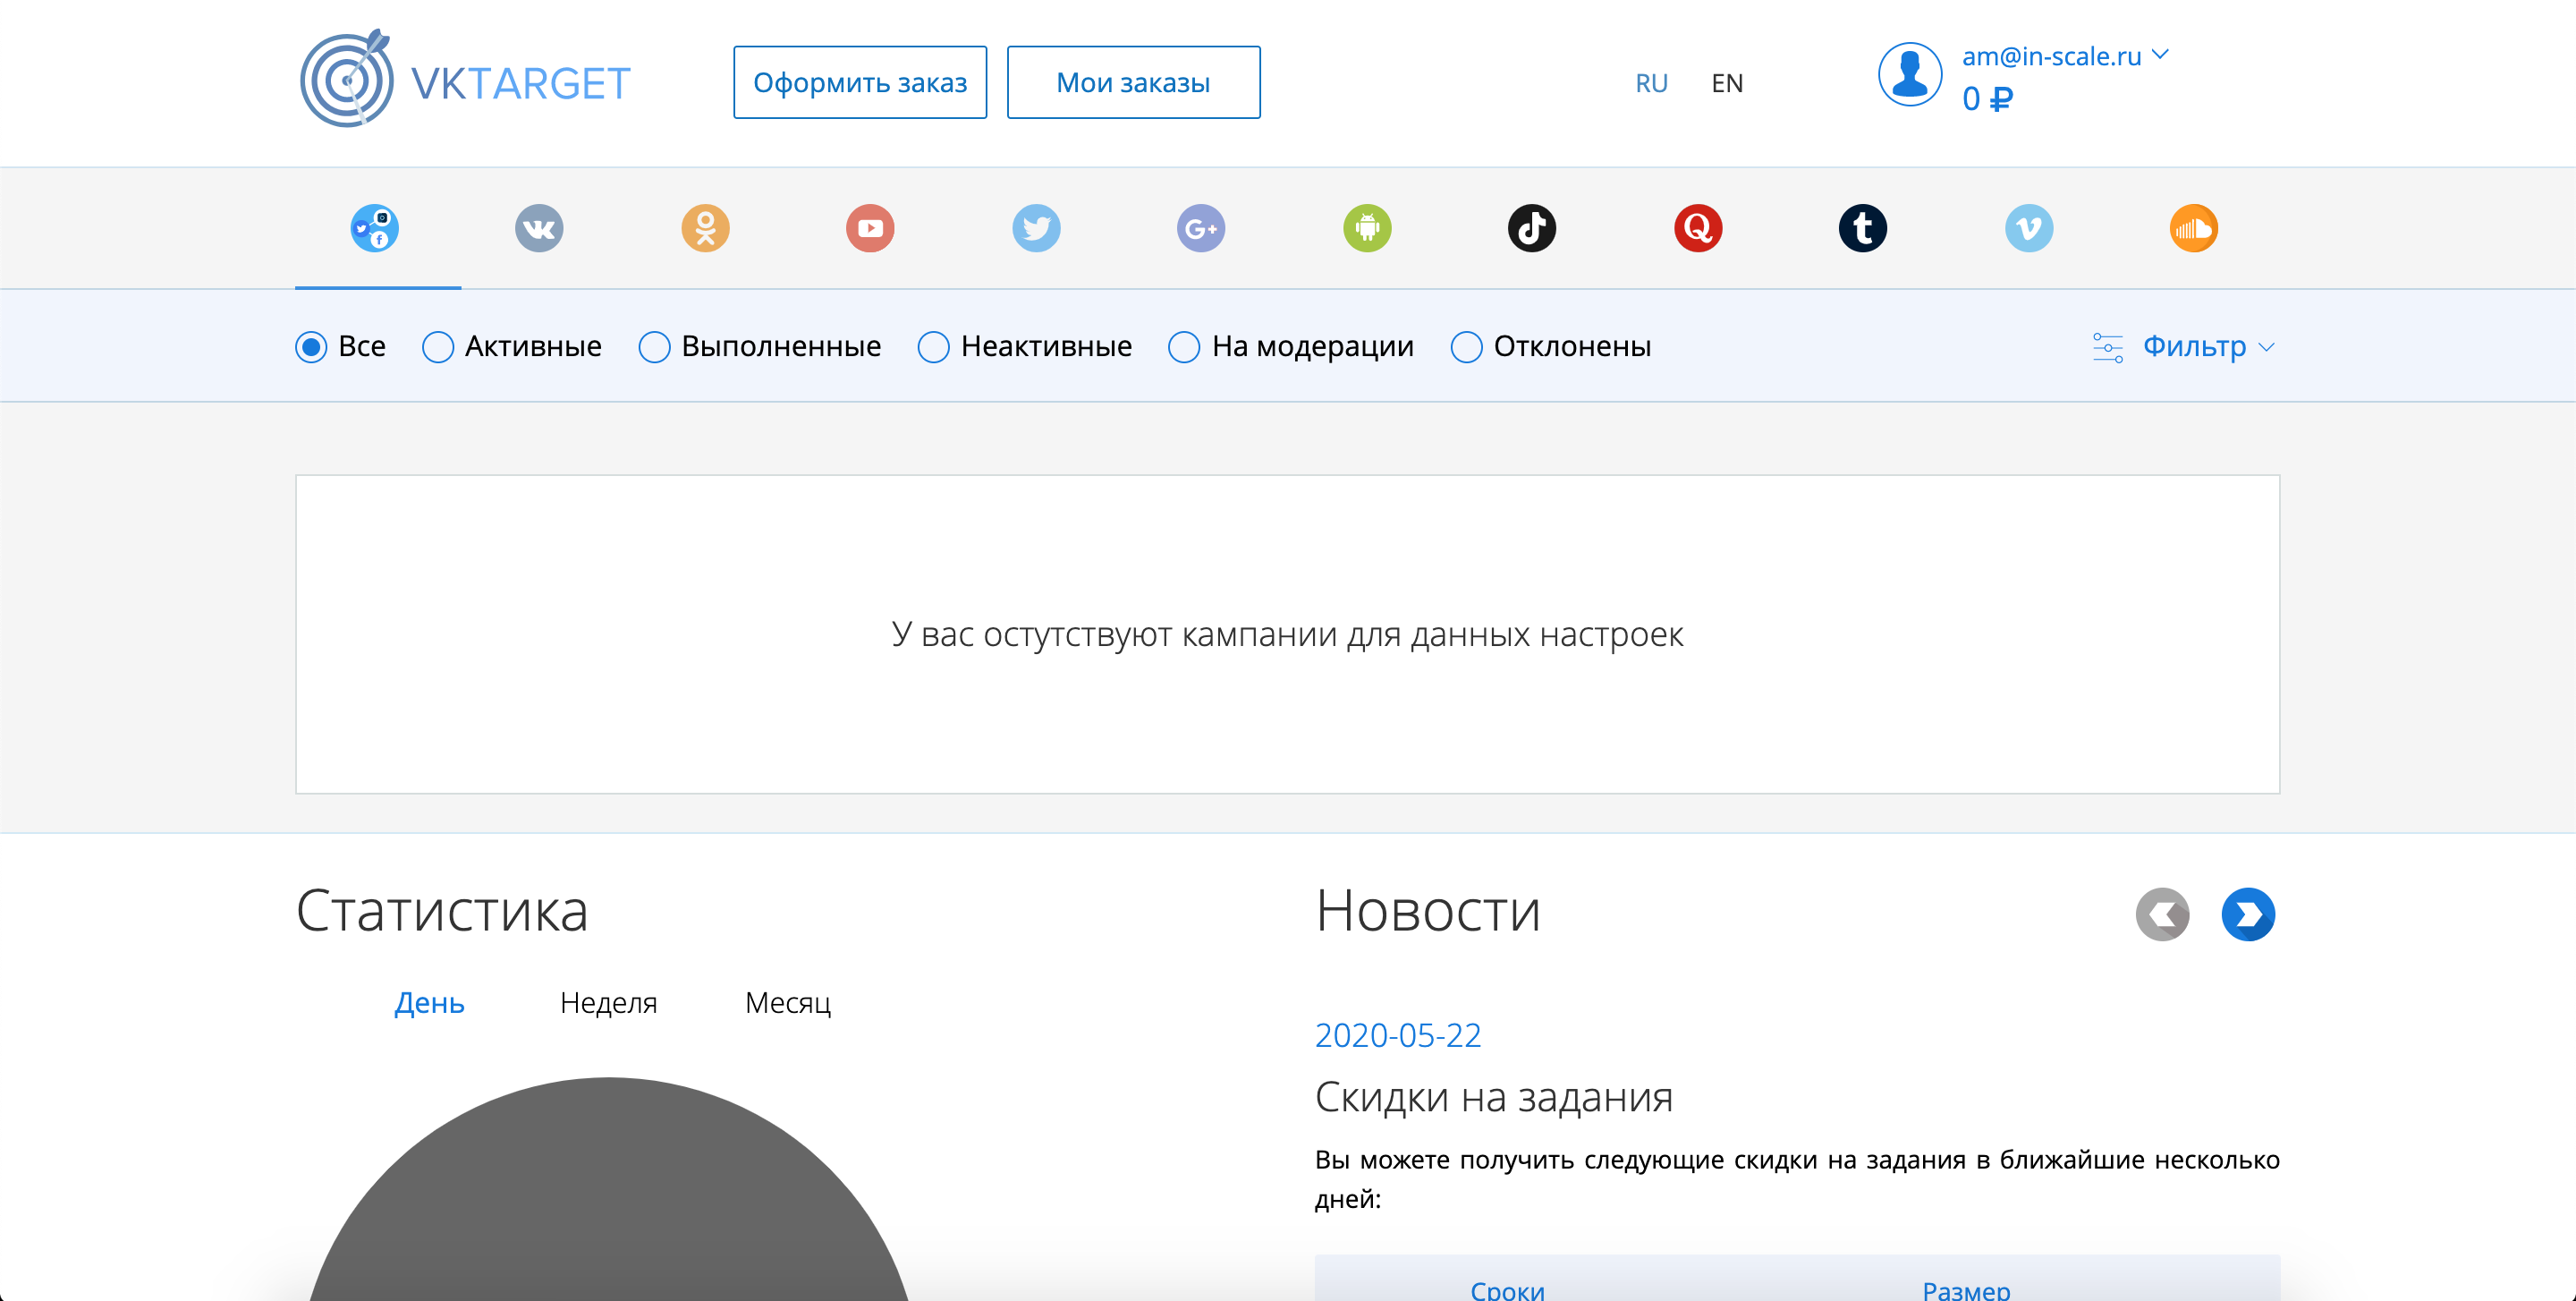Open the am@in-scale.ru account dropdown
This screenshot has width=2576, height=1301.
pos(2065,56)
